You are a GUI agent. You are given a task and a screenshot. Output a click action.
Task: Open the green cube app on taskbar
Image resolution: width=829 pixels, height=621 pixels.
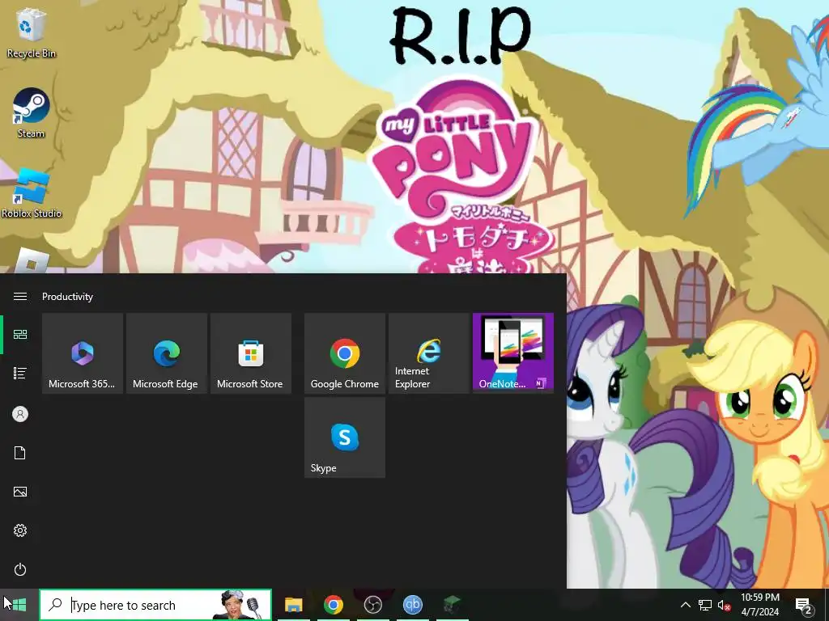tap(452, 605)
